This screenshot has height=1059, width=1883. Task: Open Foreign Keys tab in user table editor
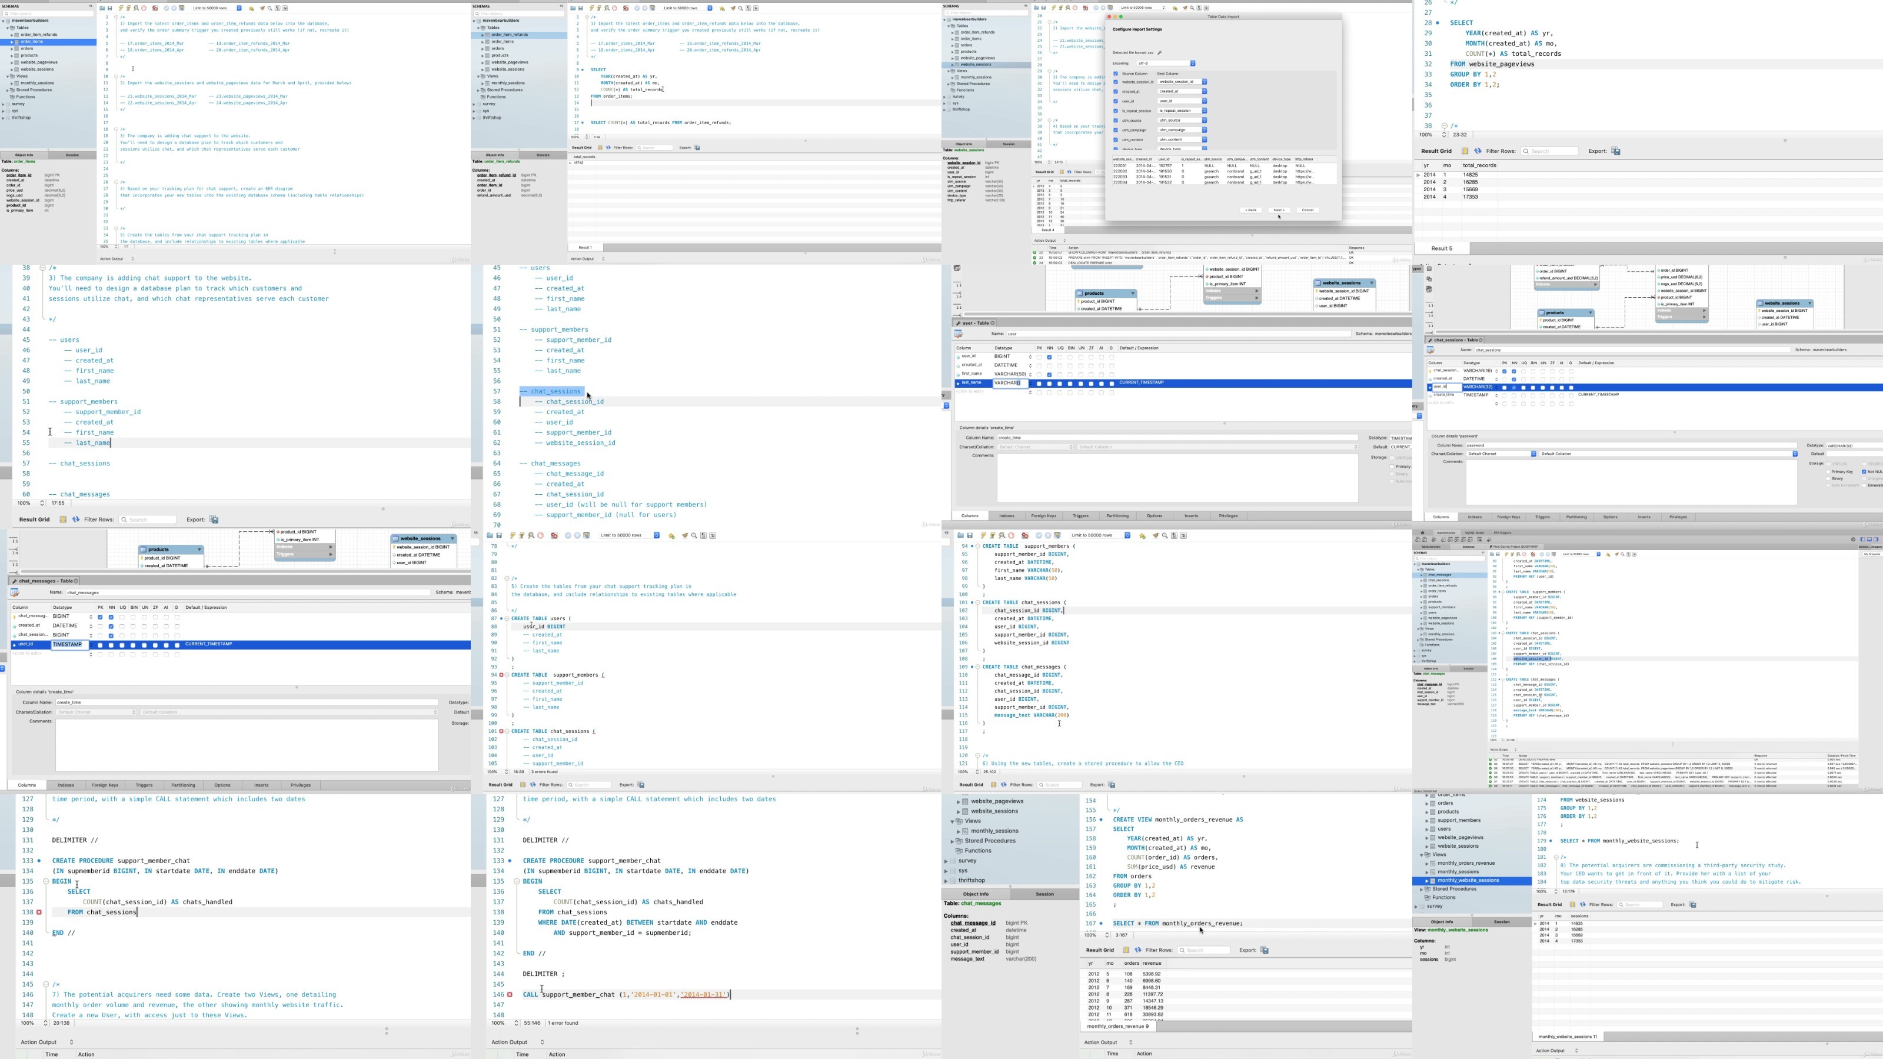click(x=1043, y=516)
